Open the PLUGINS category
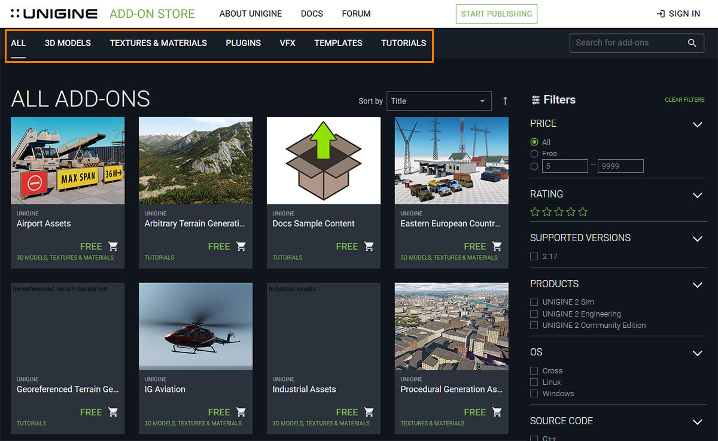The width and height of the screenshot is (718, 441). click(243, 43)
